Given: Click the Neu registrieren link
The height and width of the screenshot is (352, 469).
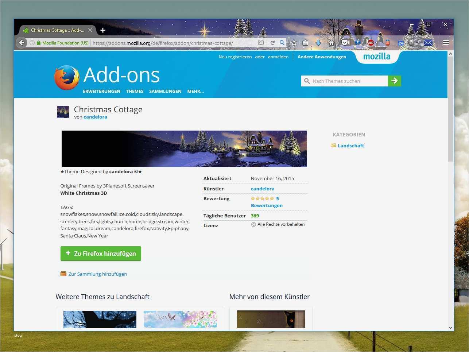Looking at the screenshot, I should [x=235, y=57].
